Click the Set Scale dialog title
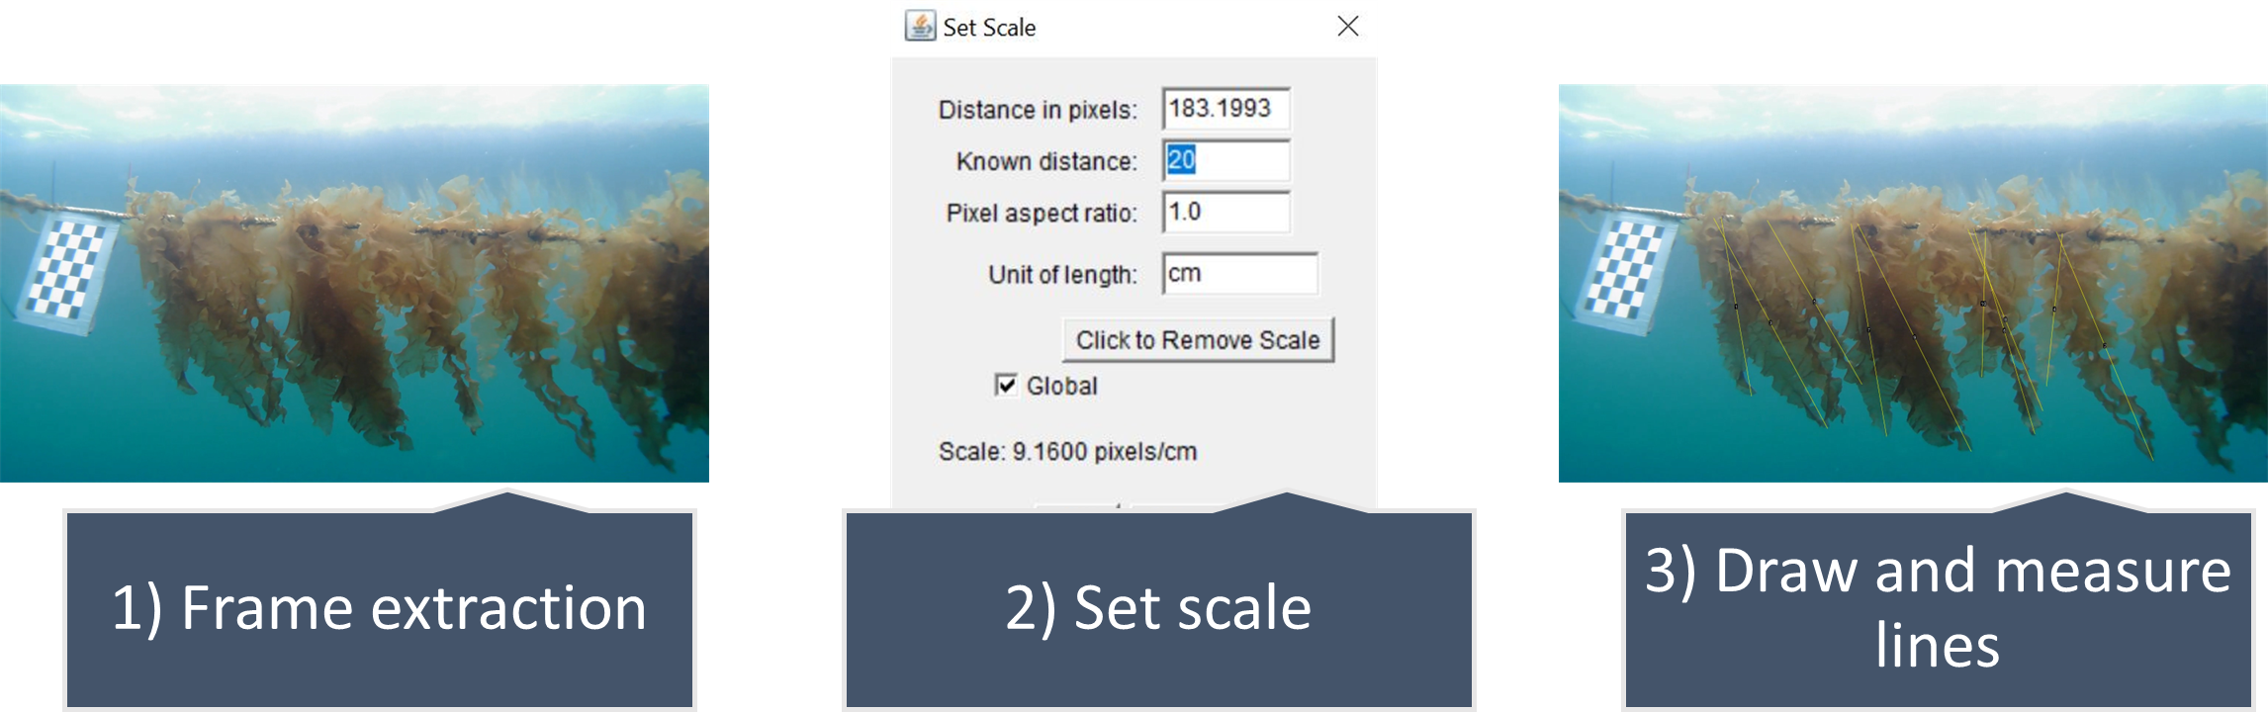The width and height of the screenshot is (2268, 712). tap(988, 27)
